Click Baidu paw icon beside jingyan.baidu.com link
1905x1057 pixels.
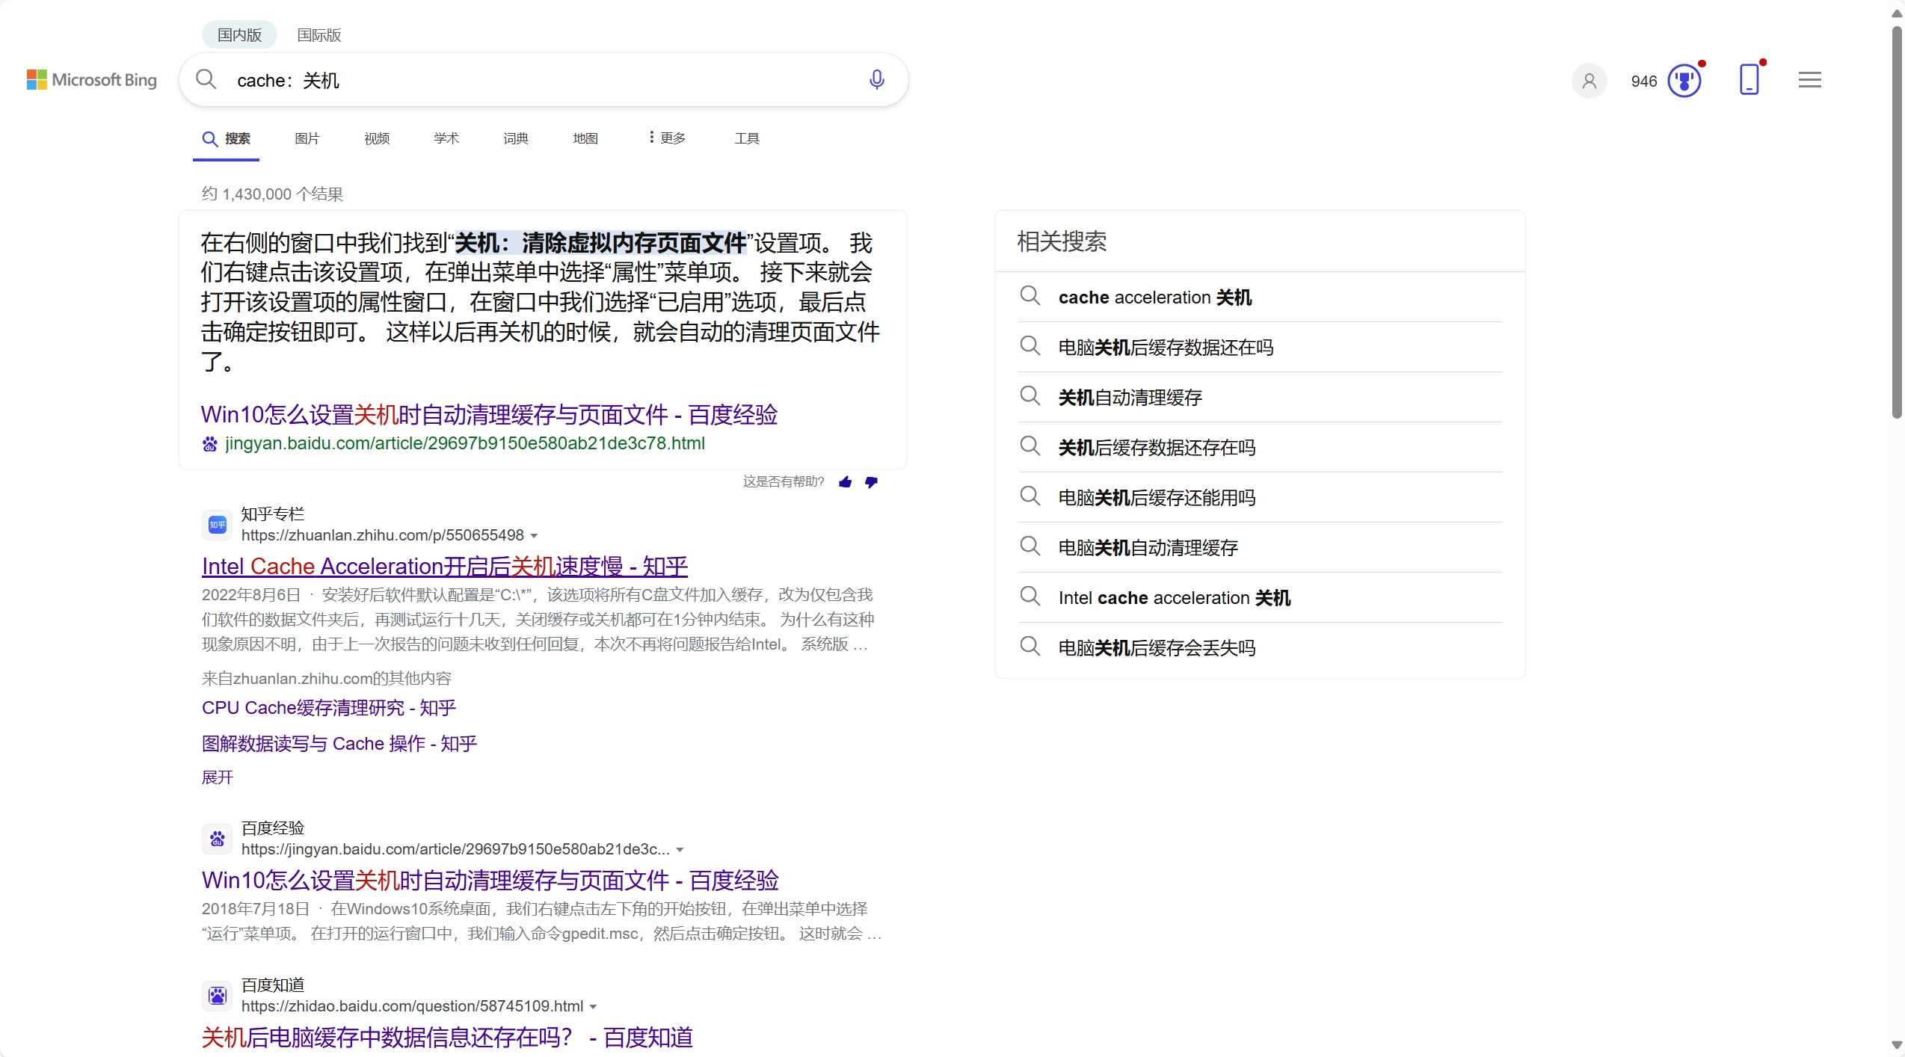click(x=210, y=444)
